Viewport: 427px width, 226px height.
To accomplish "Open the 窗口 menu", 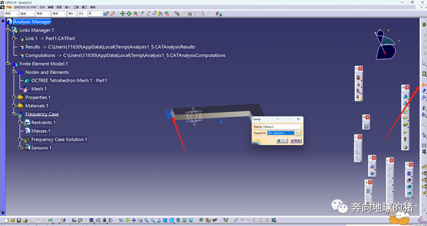I will click(x=84, y=7).
